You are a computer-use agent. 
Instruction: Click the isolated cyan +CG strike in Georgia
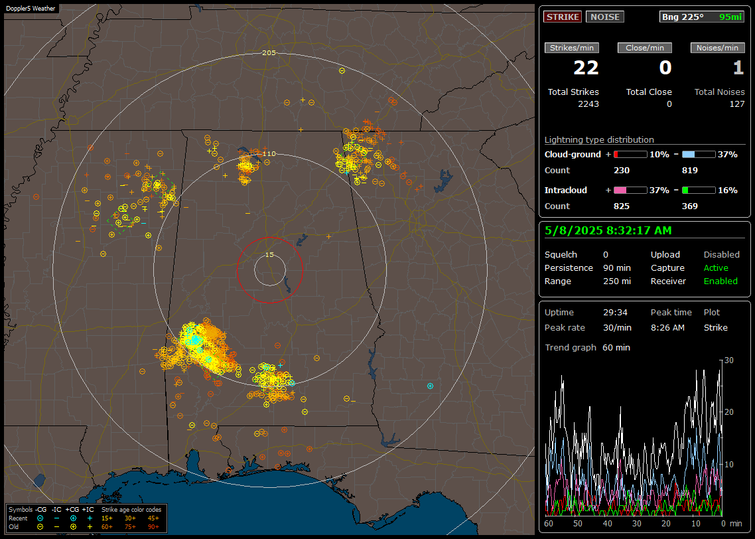pyautogui.click(x=430, y=386)
